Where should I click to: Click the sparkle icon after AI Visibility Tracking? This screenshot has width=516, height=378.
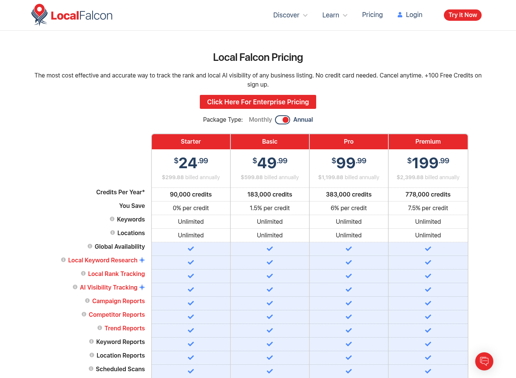coord(142,287)
